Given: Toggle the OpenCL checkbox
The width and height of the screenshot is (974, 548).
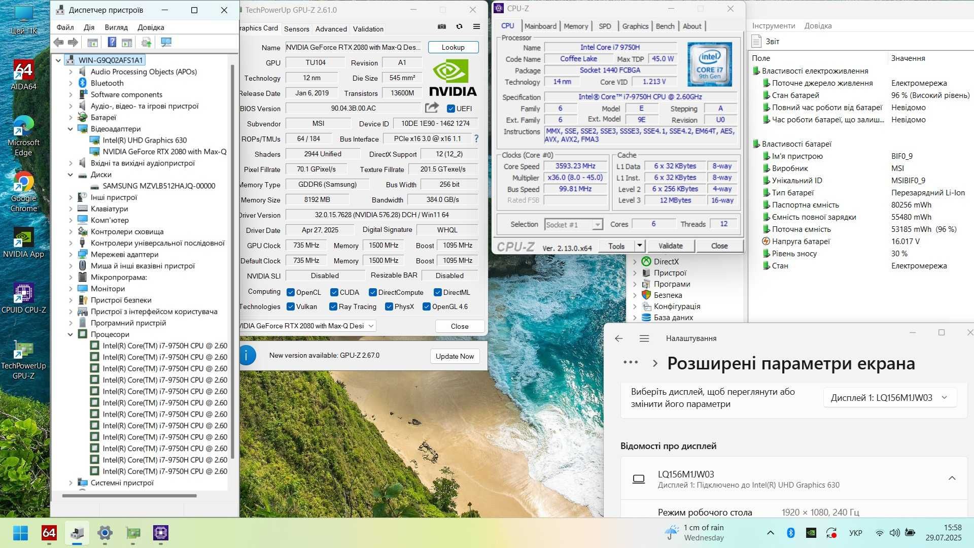Looking at the screenshot, I should pyautogui.click(x=291, y=292).
